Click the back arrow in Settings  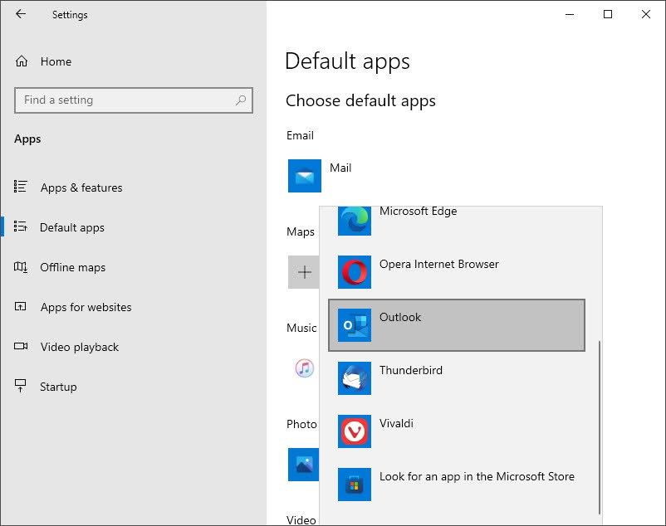point(21,14)
